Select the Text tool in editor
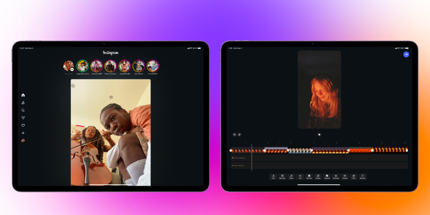430x215 pixels. pos(300,176)
